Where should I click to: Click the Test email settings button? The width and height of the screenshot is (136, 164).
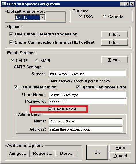pyautogui.click(x=115, y=60)
